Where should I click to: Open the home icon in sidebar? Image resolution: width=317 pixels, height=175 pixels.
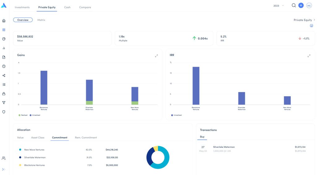tap(4, 21)
